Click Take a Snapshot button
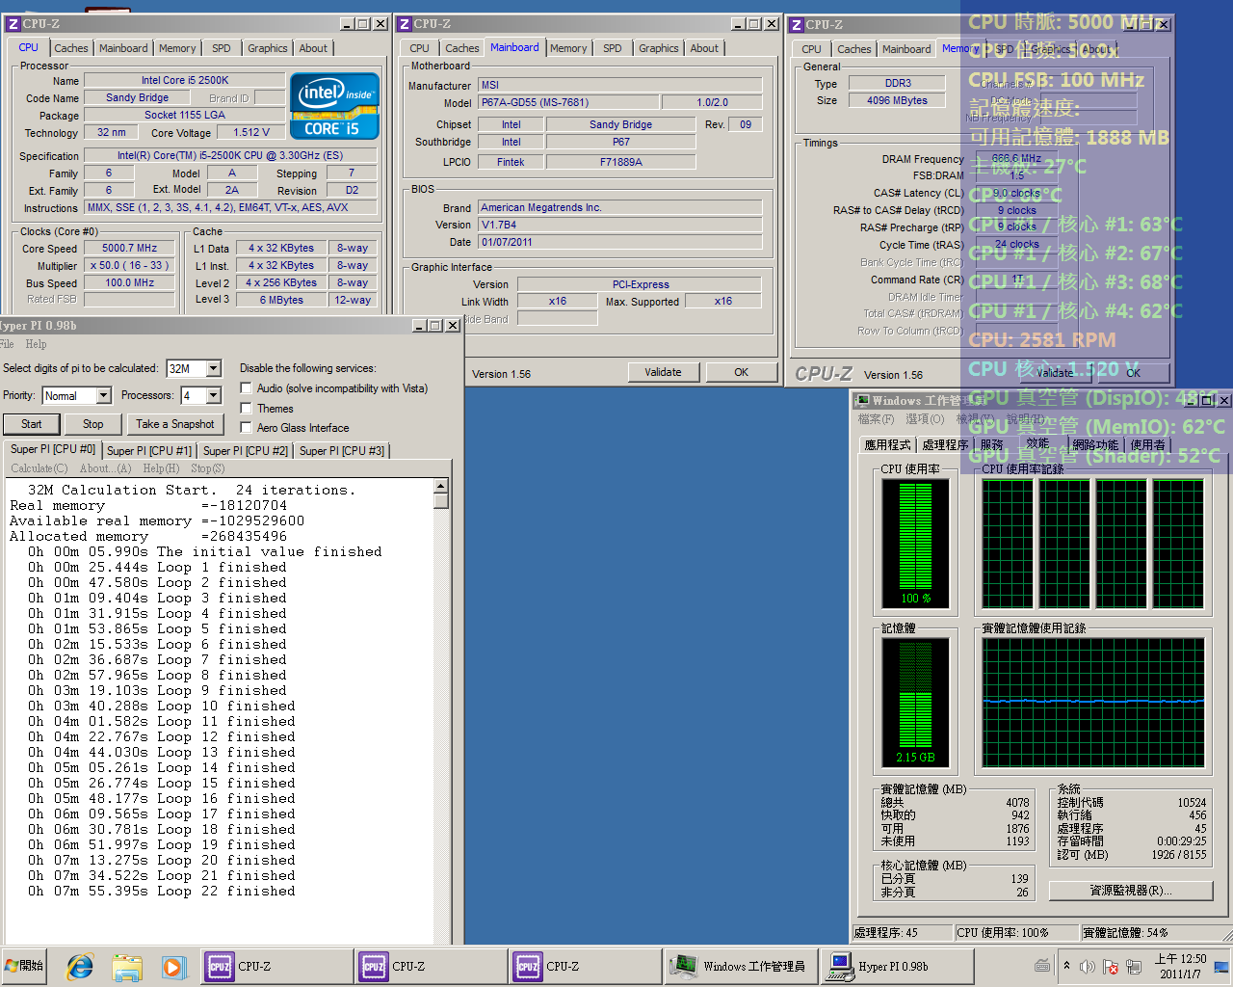This screenshot has height=987, width=1233. (x=175, y=424)
